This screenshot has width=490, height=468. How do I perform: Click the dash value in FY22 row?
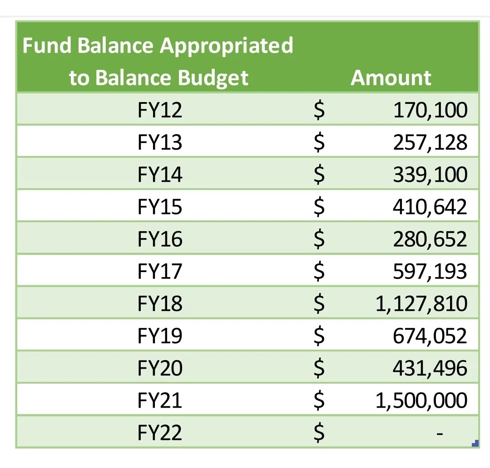click(440, 434)
